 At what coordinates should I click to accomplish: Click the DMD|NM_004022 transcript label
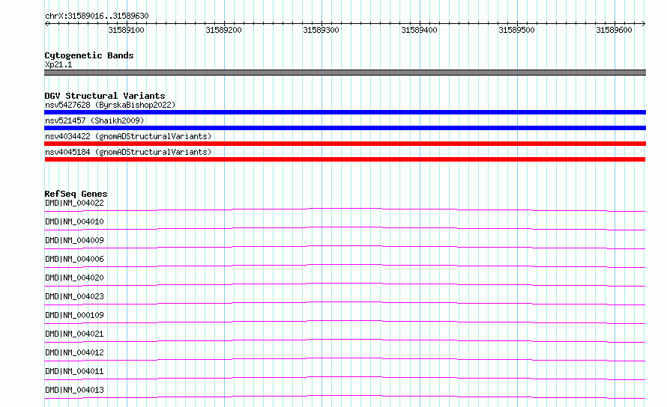click(74, 203)
